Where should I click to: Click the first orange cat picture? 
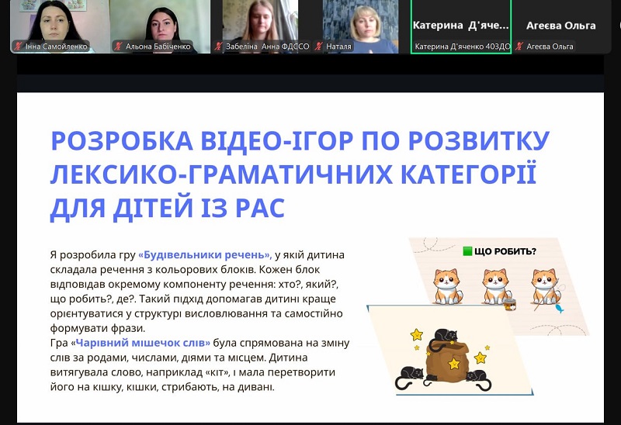pyautogui.click(x=448, y=286)
